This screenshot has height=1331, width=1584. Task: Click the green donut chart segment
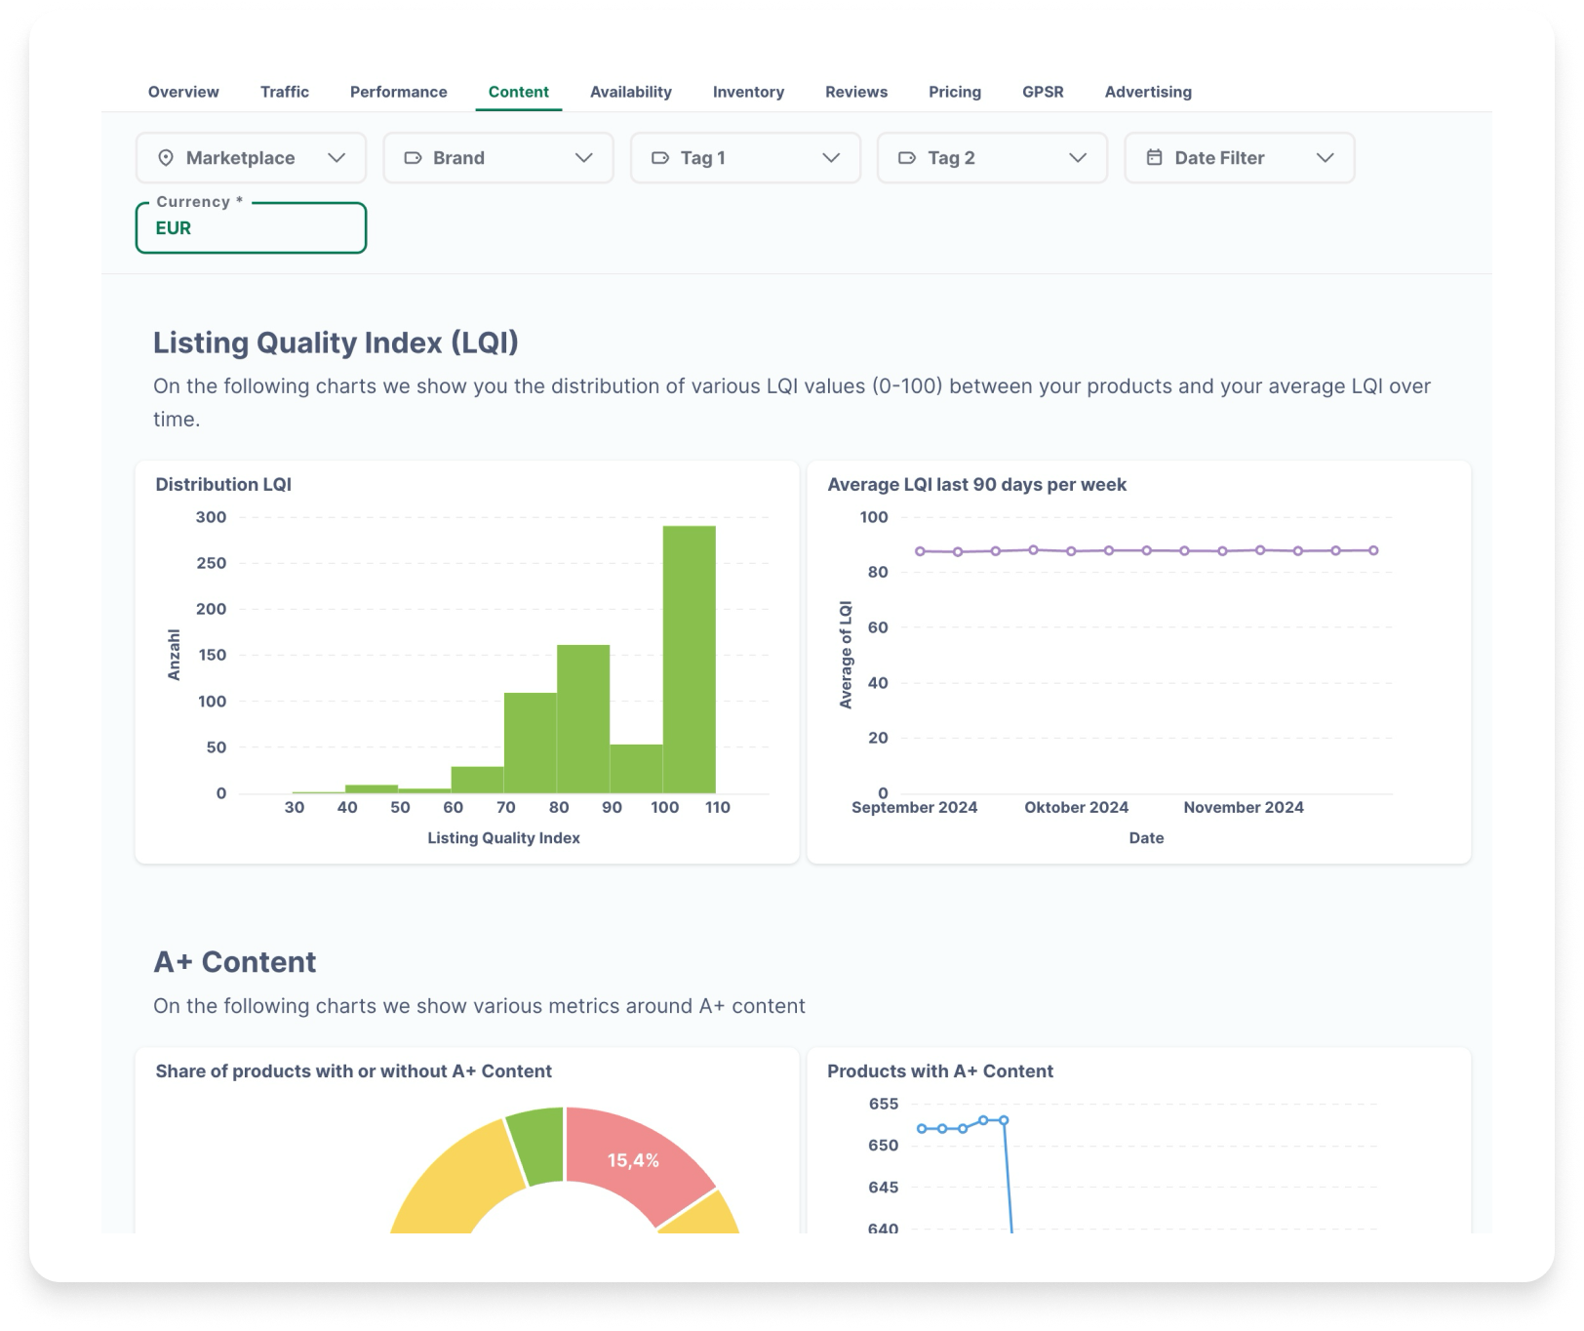(x=539, y=1143)
